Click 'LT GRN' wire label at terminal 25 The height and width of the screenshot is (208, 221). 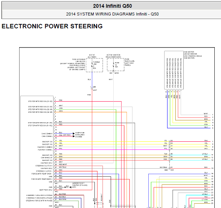point(204,200)
